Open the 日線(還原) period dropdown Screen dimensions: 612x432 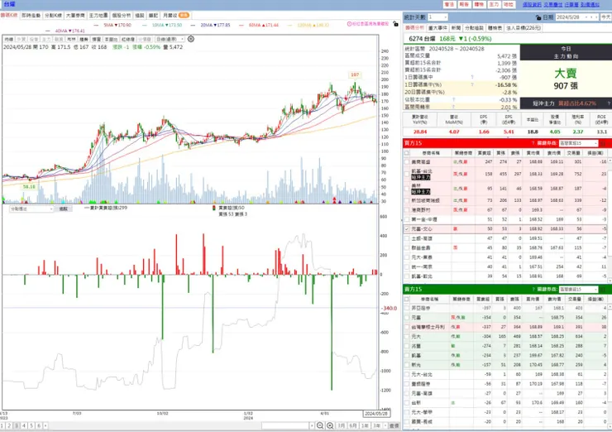pos(170,39)
